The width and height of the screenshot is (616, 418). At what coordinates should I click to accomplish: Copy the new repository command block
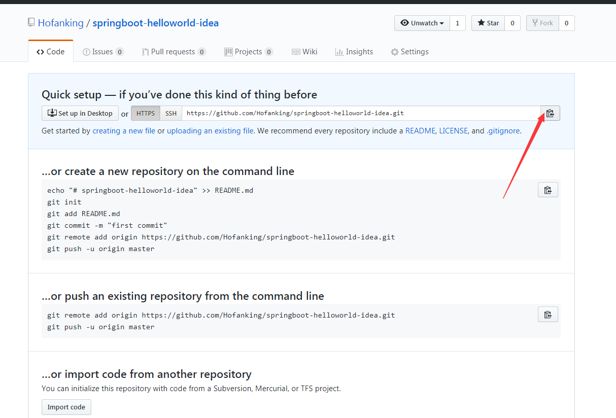click(548, 190)
